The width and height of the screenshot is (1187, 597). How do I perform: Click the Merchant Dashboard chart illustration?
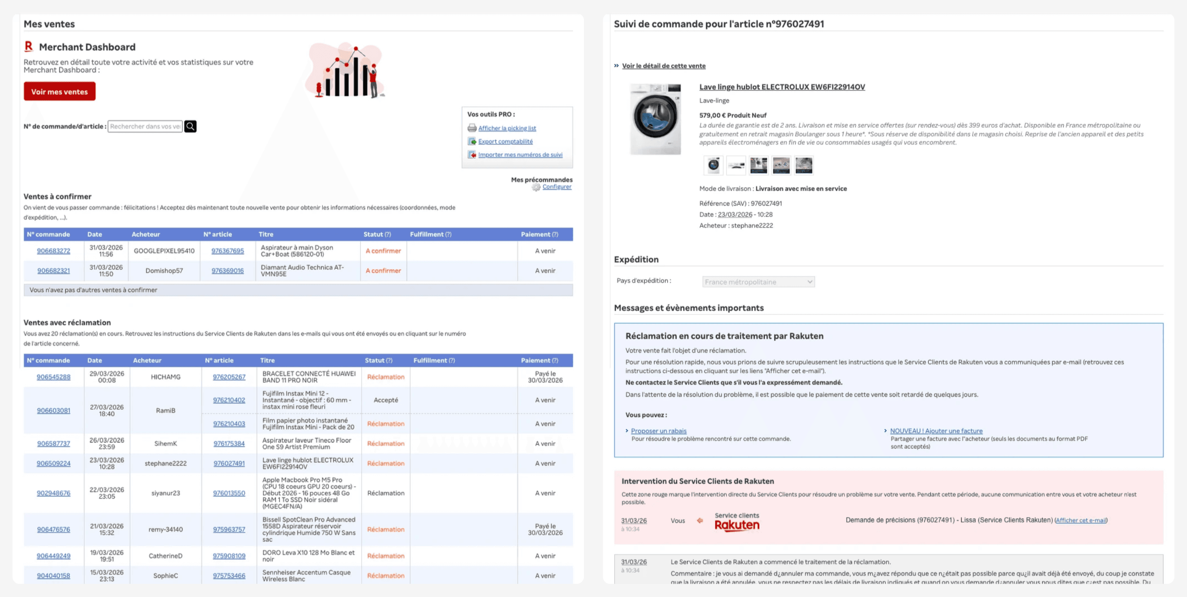(x=346, y=70)
